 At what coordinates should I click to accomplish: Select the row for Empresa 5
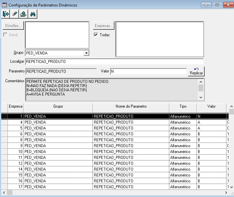[x=115, y=128]
